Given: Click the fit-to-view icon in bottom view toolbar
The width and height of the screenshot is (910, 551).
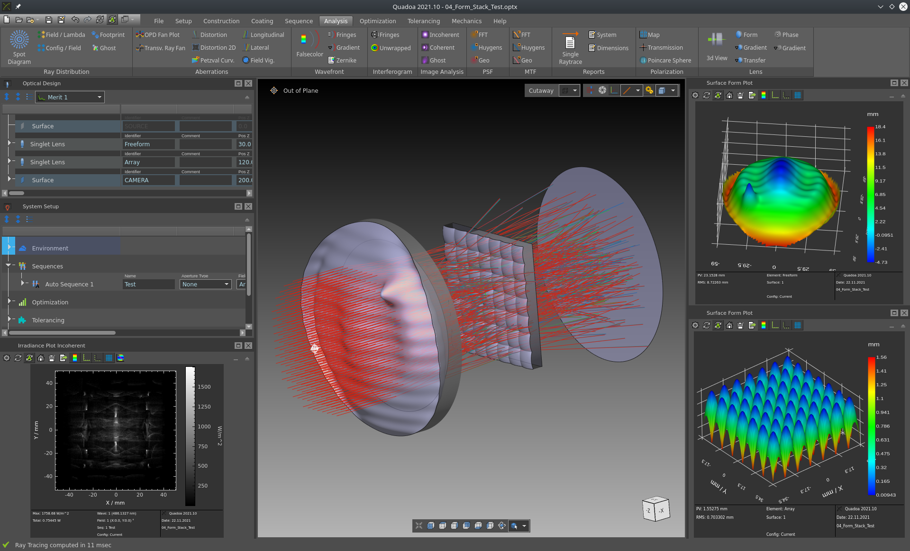Looking at the screenshot, I should [x=419, y=525].
